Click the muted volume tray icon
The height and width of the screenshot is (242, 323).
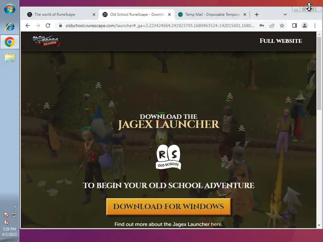pyautogui.click(x=6, y=222)
